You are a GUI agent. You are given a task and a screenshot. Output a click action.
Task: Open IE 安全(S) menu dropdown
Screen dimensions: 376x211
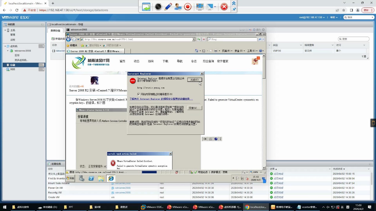click(240, 51)
